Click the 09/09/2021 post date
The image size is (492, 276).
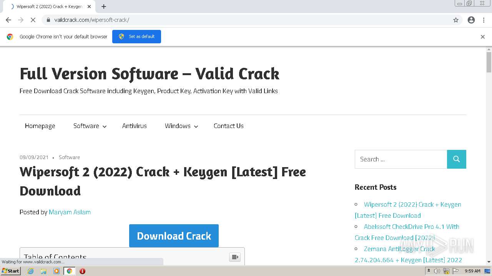point(34,157)
